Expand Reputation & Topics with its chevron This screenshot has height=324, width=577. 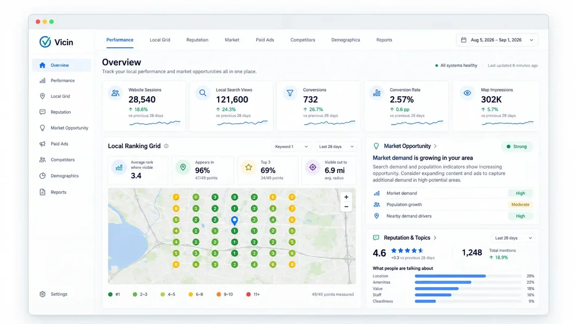click(435, 238)
